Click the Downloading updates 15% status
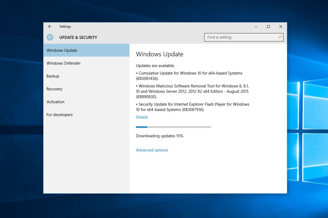Image resolution: width=328 pixels, height=218 pixels. 160,136
